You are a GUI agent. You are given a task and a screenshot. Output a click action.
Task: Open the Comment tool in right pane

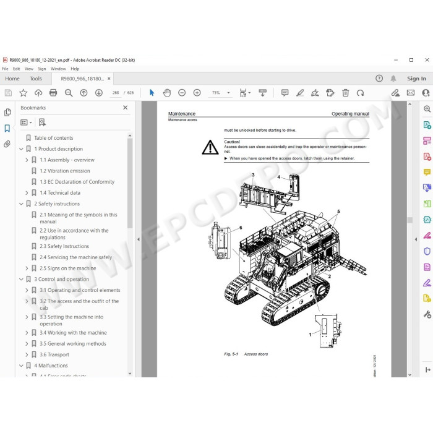click(427, 173)
